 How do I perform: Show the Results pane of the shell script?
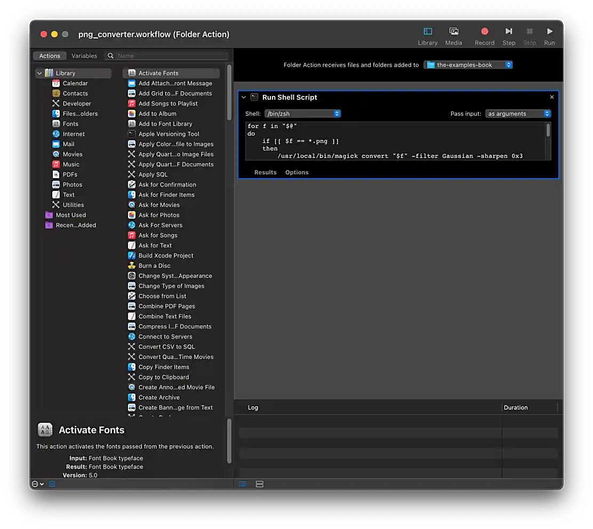coord(266,172)
